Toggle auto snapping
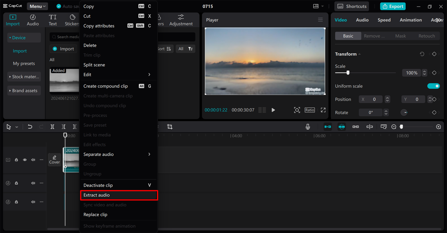Screen dimensions: 447x233 342,127
